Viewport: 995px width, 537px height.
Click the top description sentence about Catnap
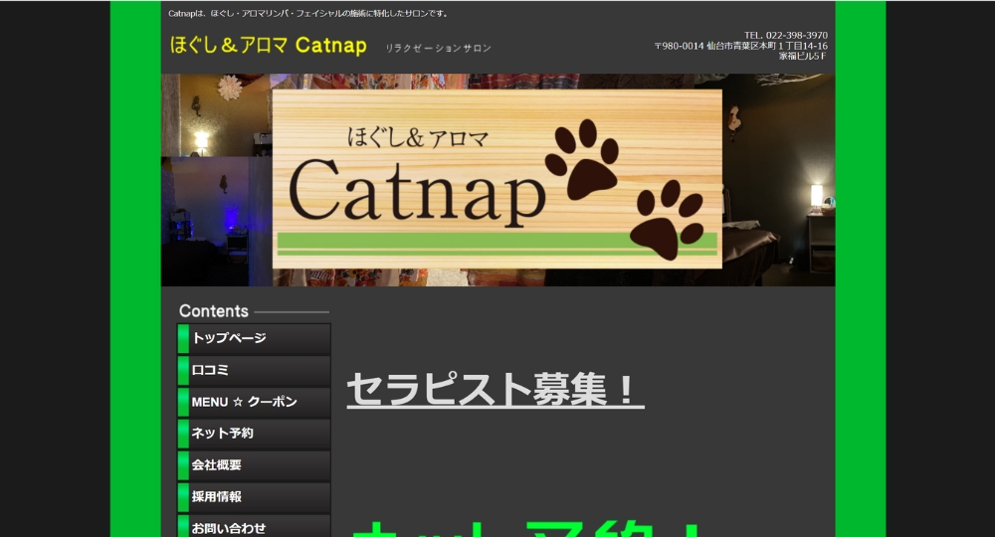(x=308, y=13)
